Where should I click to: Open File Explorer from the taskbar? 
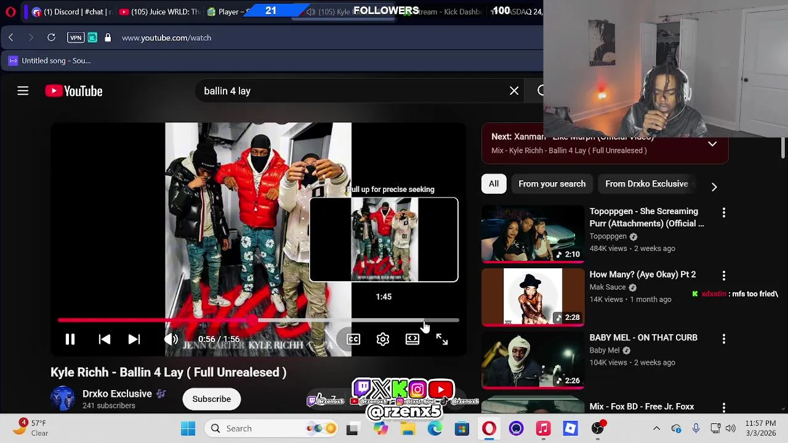click(x=408, y=429)
